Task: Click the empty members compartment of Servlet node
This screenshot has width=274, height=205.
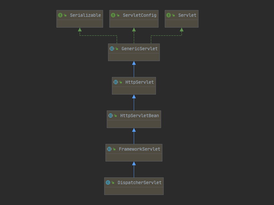Action: pos(181,23)
